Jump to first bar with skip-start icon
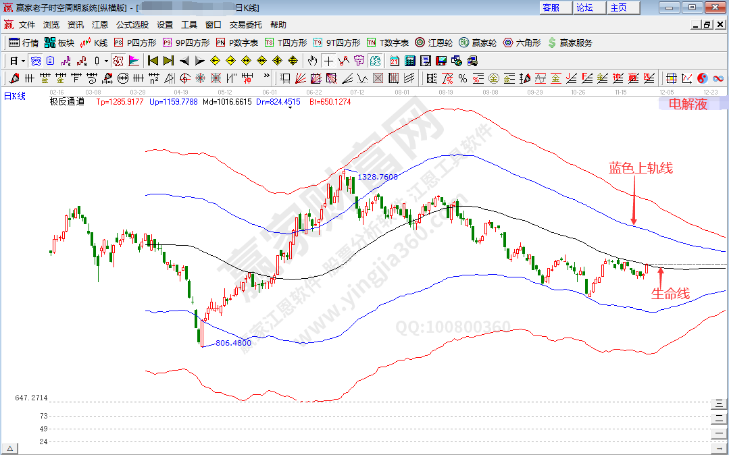 point(153,60)
